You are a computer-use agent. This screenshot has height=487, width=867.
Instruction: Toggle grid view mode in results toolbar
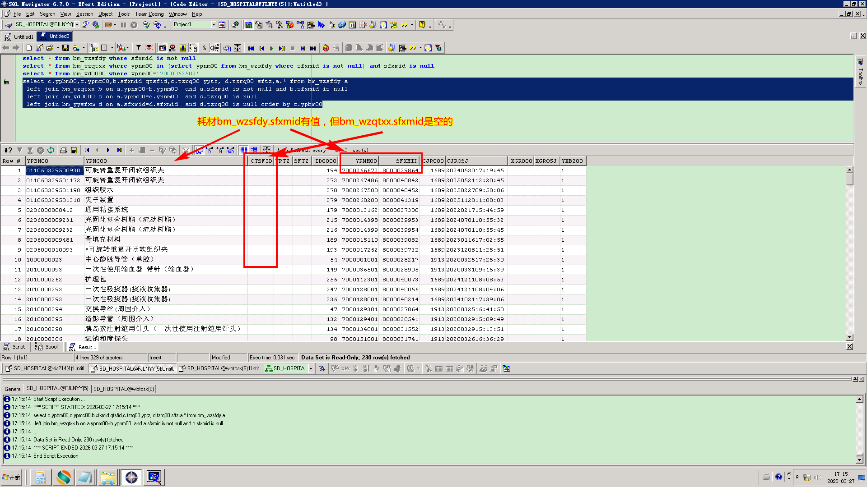point(244,150)
